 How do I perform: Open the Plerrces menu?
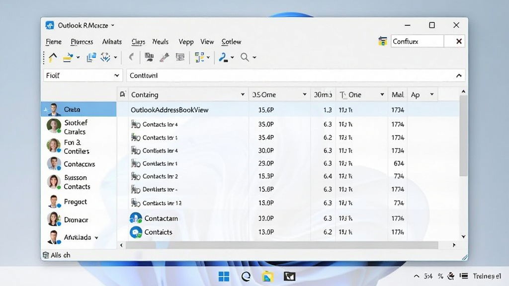point(82,42)
